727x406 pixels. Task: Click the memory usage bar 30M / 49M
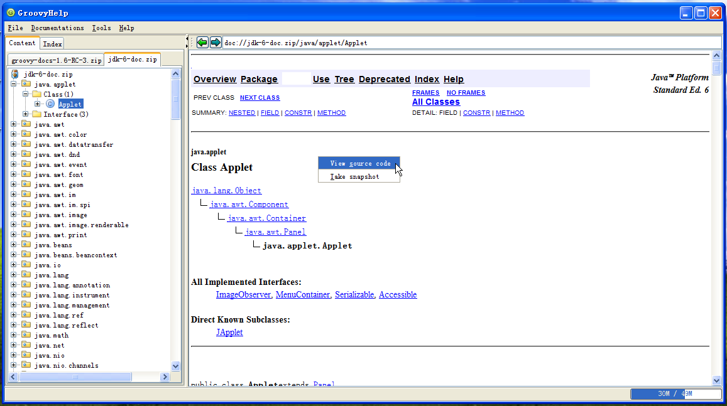(675, 393)
